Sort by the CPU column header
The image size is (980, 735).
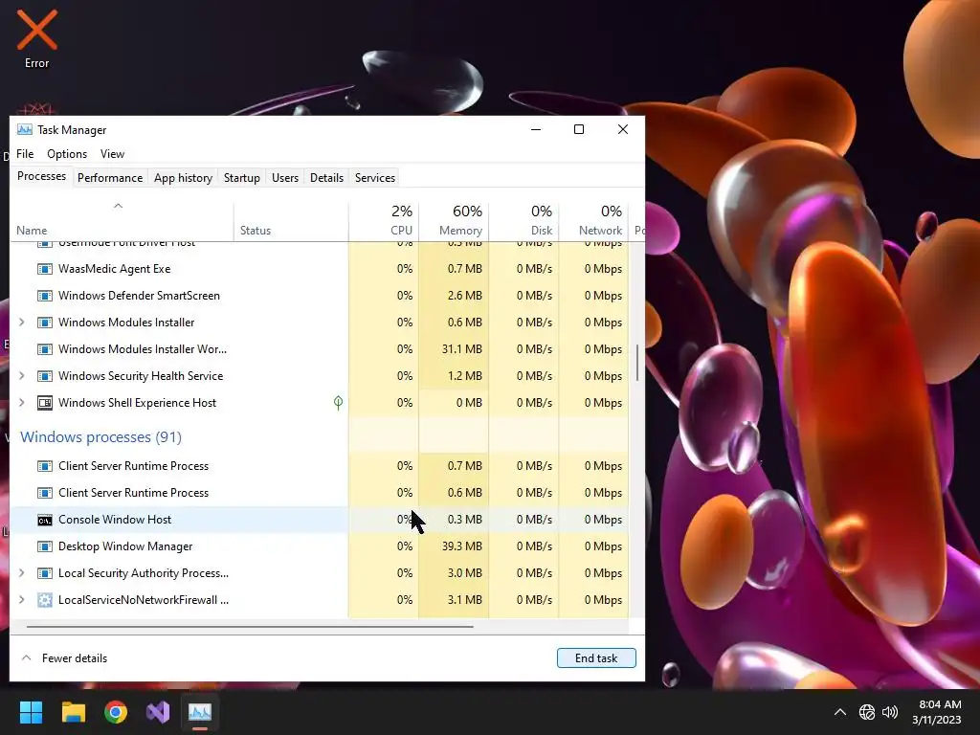point(384,221)
